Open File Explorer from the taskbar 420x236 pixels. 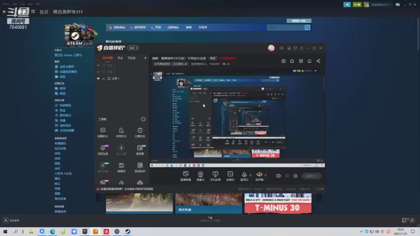31,231
